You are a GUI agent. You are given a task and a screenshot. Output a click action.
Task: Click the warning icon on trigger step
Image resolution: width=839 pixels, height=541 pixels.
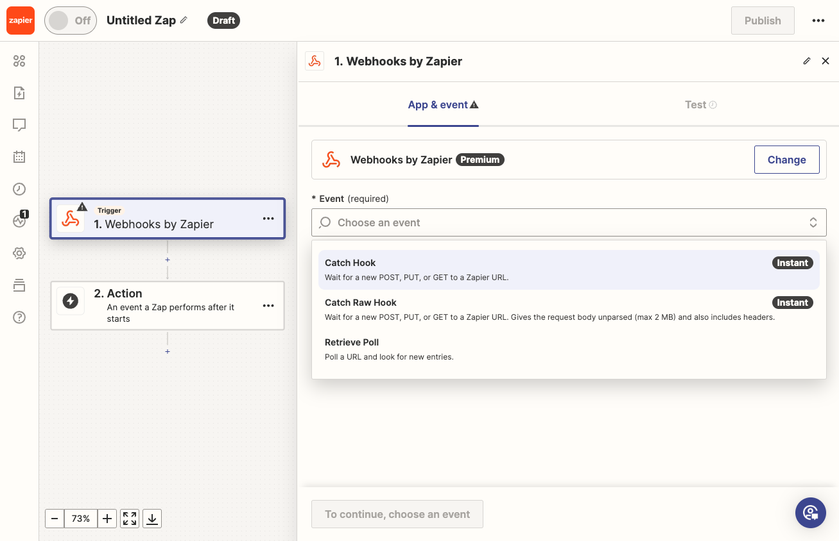(x=82, y=206)
